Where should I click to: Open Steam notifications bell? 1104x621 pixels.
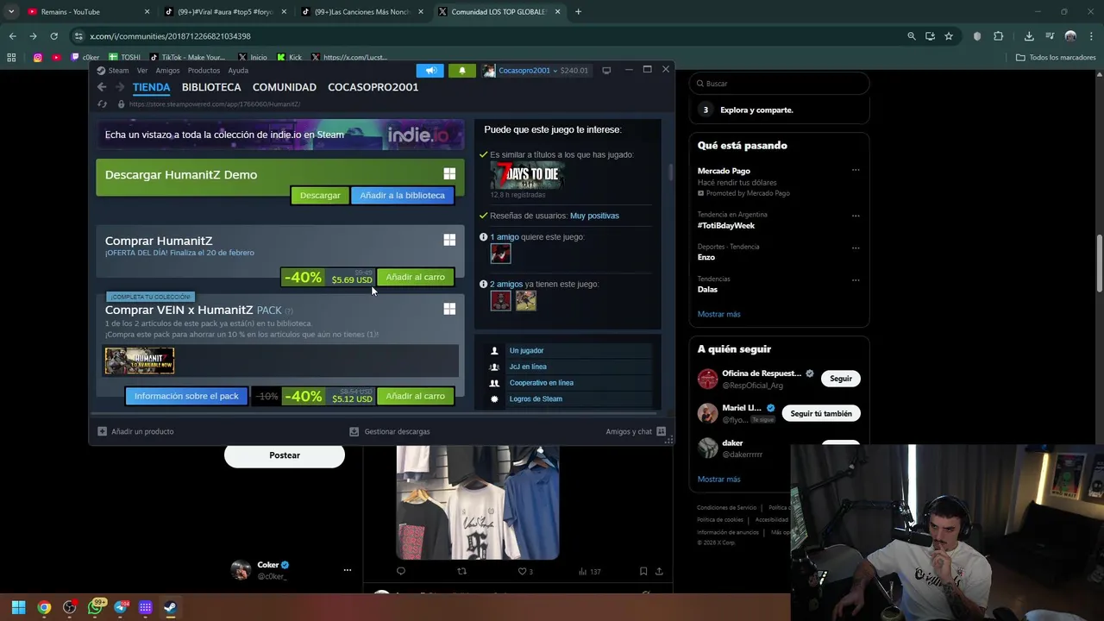[x=462, y=71]
